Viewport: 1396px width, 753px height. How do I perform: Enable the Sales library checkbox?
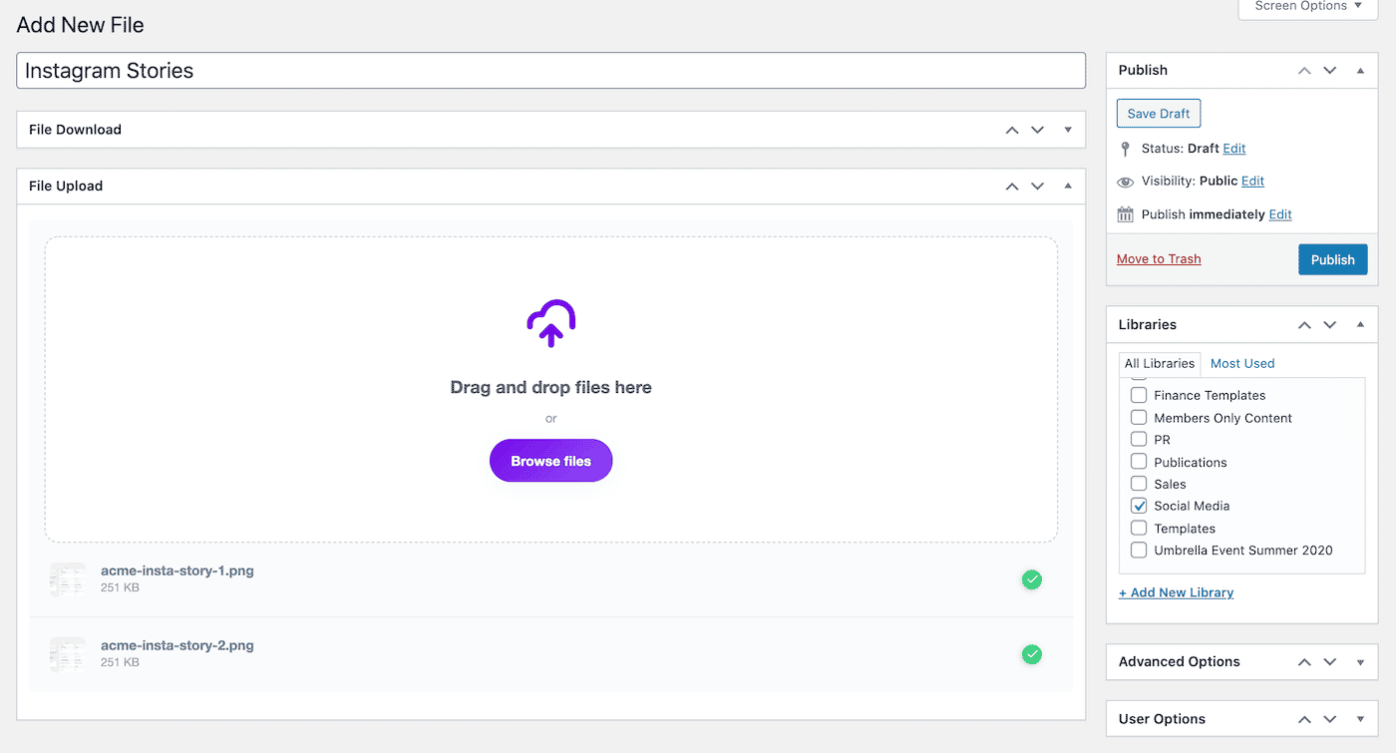[x=1139, y=483]
